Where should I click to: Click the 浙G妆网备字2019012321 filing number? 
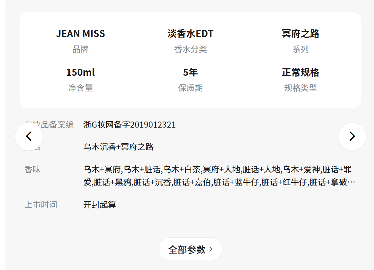tap(130, 125)
